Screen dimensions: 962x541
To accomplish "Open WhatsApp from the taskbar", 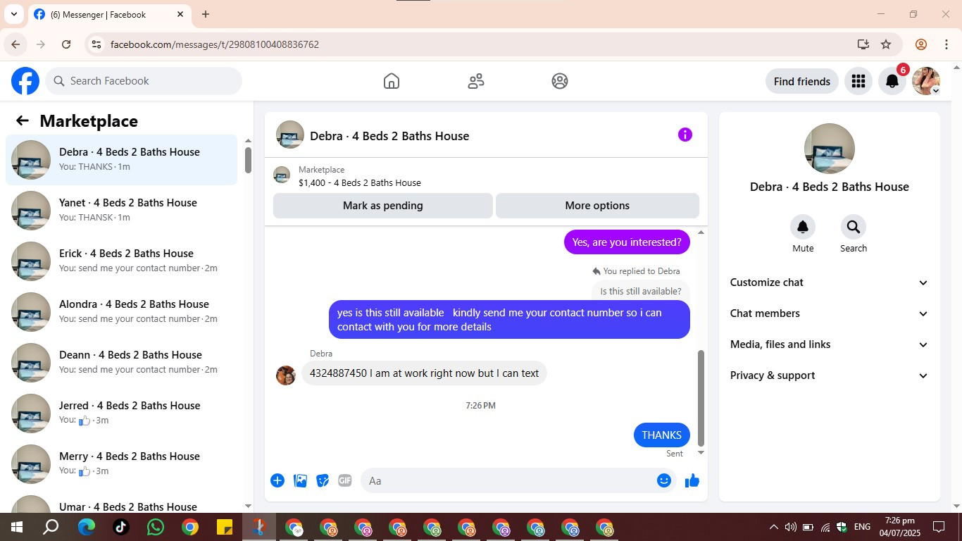I will [156, 527].
